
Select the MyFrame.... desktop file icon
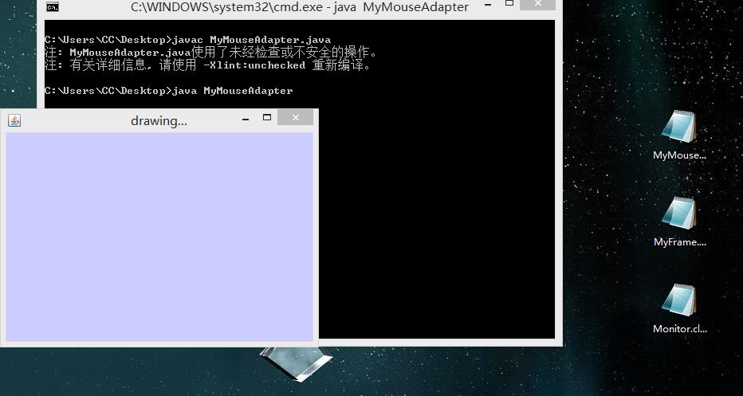tap(679, 222)
